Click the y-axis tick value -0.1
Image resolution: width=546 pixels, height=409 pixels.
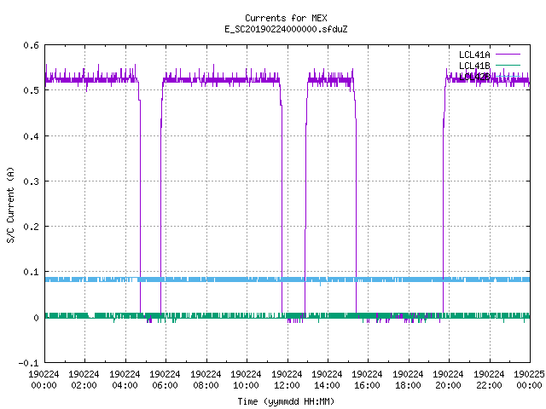point(28,363)
